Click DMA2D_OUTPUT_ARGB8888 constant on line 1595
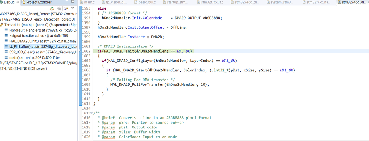The image size is (369, 141). coord(197,18)
